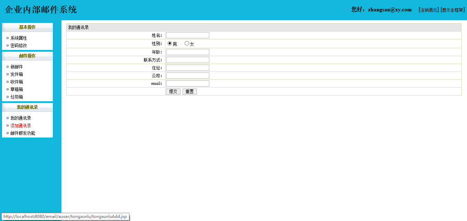Open 系统属性 in the sidebar

click(x=19, y=38)
